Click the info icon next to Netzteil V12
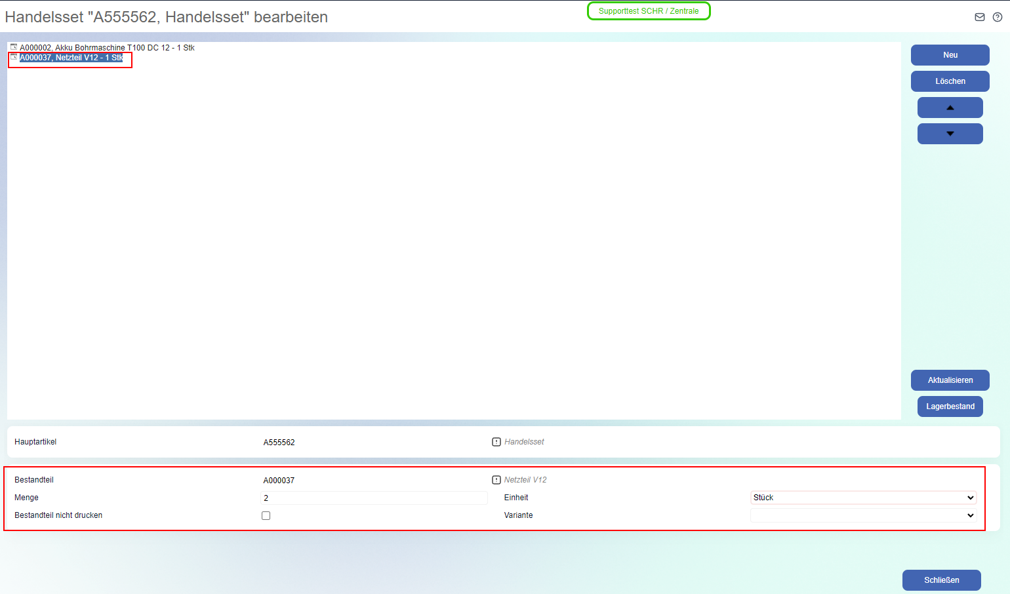This screenshot has height=594, width=1010. pos(496,480)
